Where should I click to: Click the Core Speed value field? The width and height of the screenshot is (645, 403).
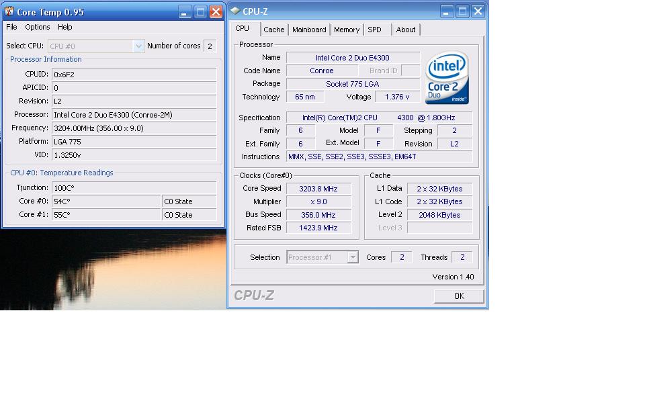(x=318, y=189)
